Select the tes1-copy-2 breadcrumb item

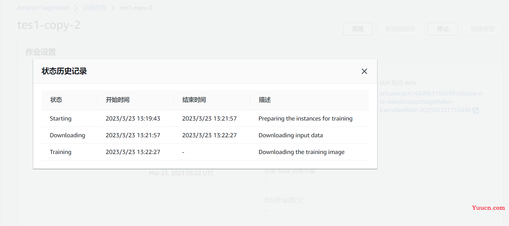[x=136, y=8]
